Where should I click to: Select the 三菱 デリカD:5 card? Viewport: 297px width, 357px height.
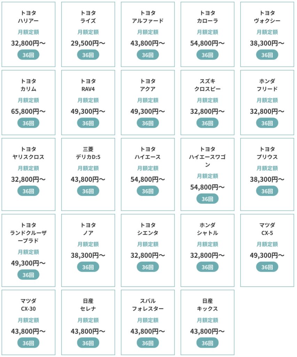pos(88,174)
